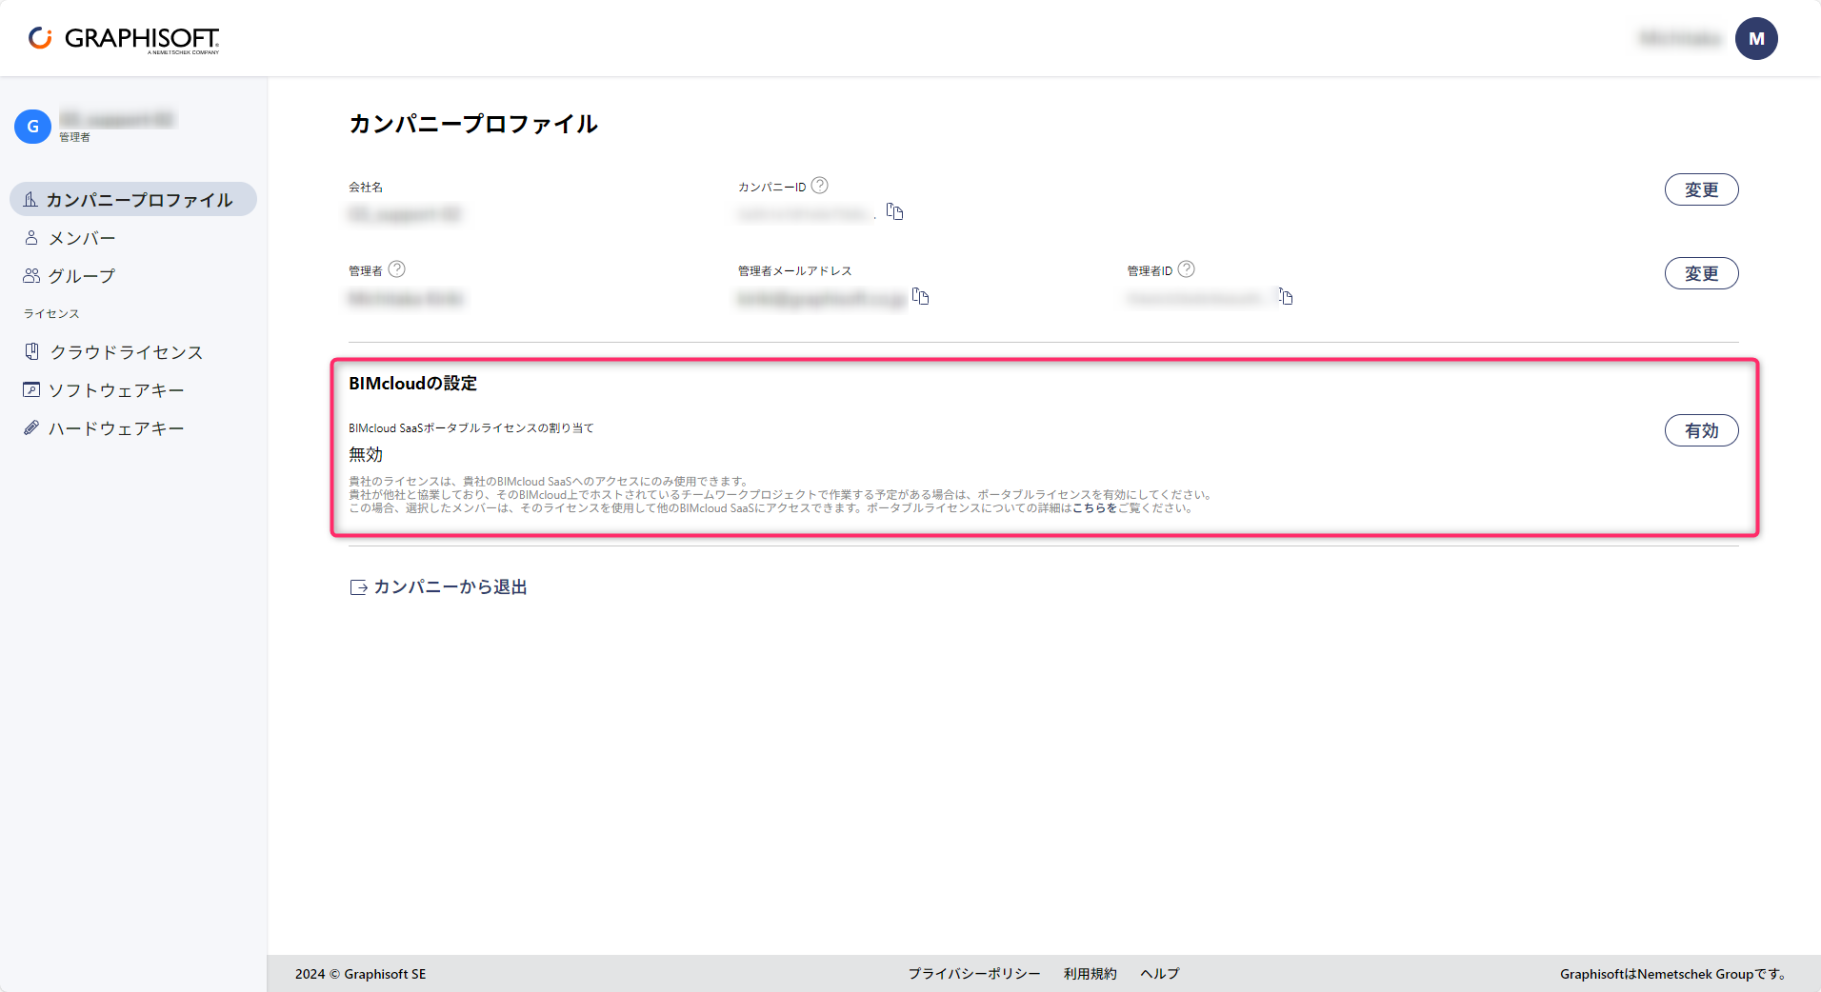
Task: Click BIMcloud SaaSポータブルライセンスの割り当て label
Action: [x=471, y=428]
